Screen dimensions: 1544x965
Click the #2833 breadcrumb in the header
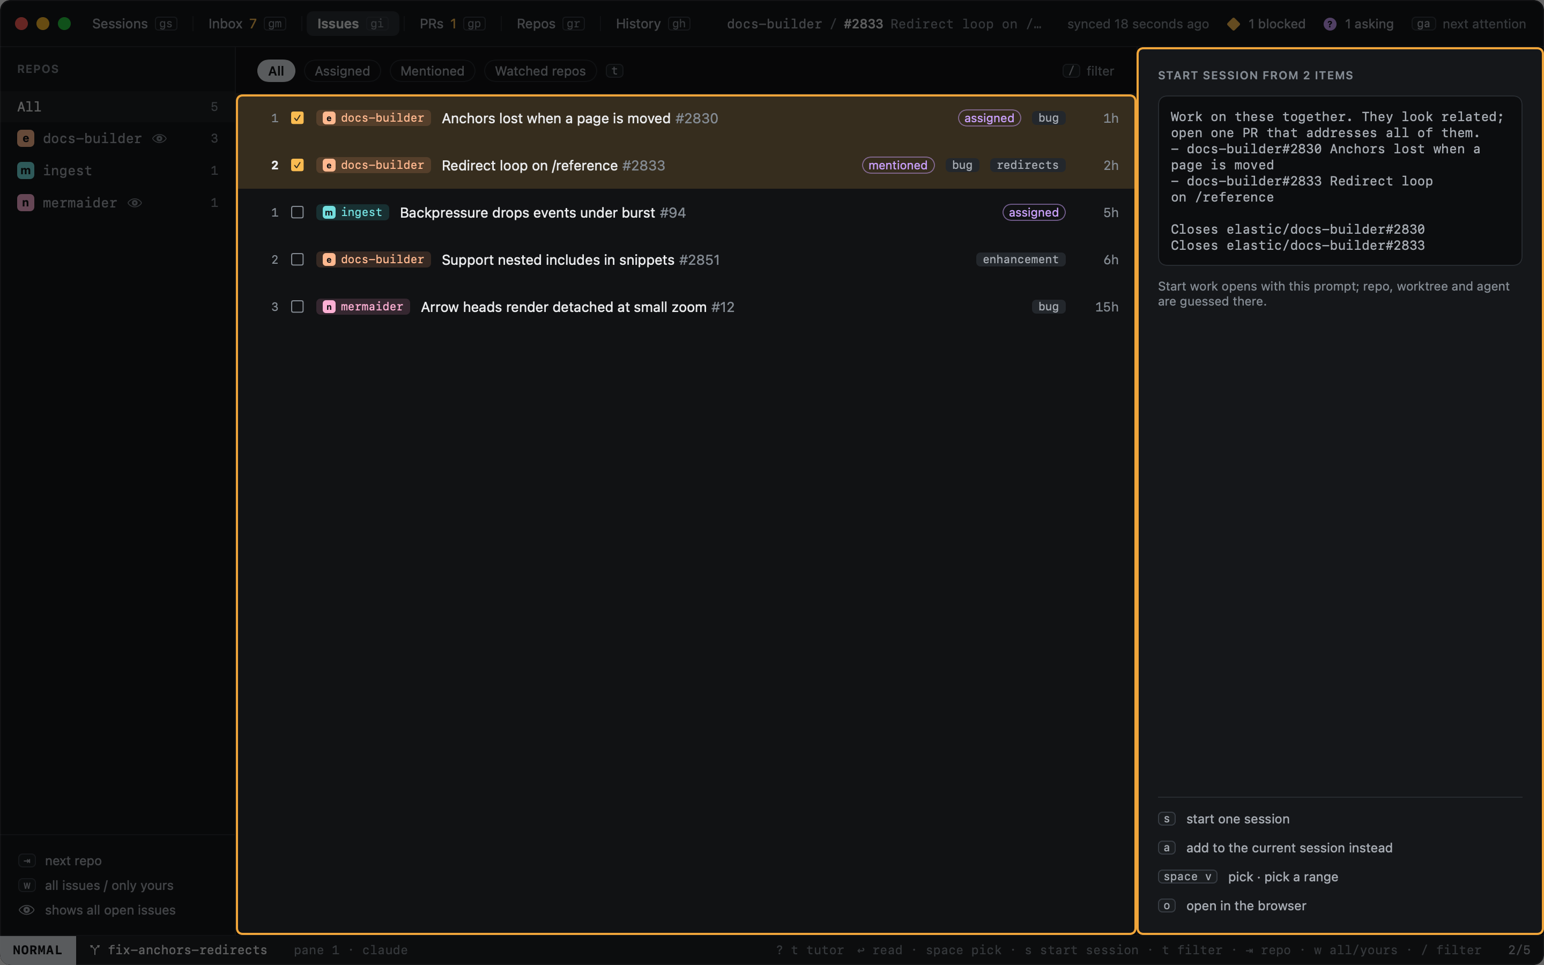click(863, 24)
